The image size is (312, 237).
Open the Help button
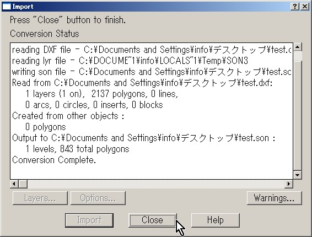point(216,220)
